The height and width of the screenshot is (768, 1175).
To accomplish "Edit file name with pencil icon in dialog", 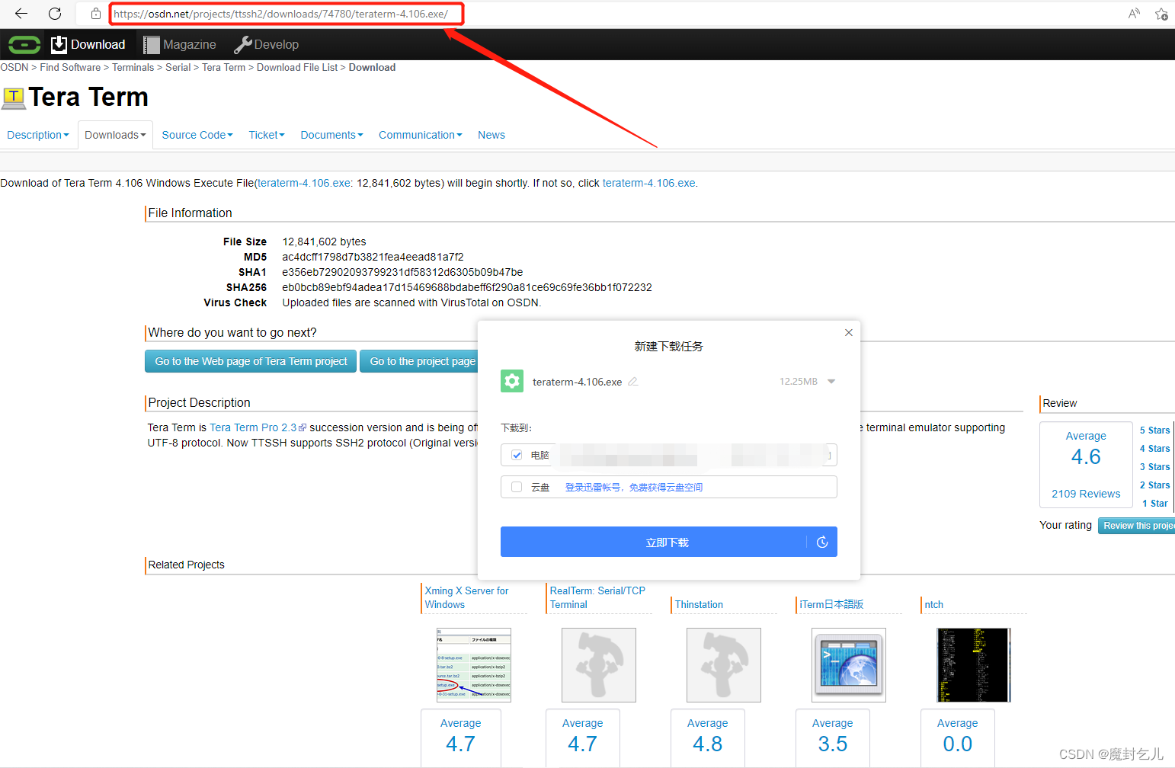I will click(633, 382).
